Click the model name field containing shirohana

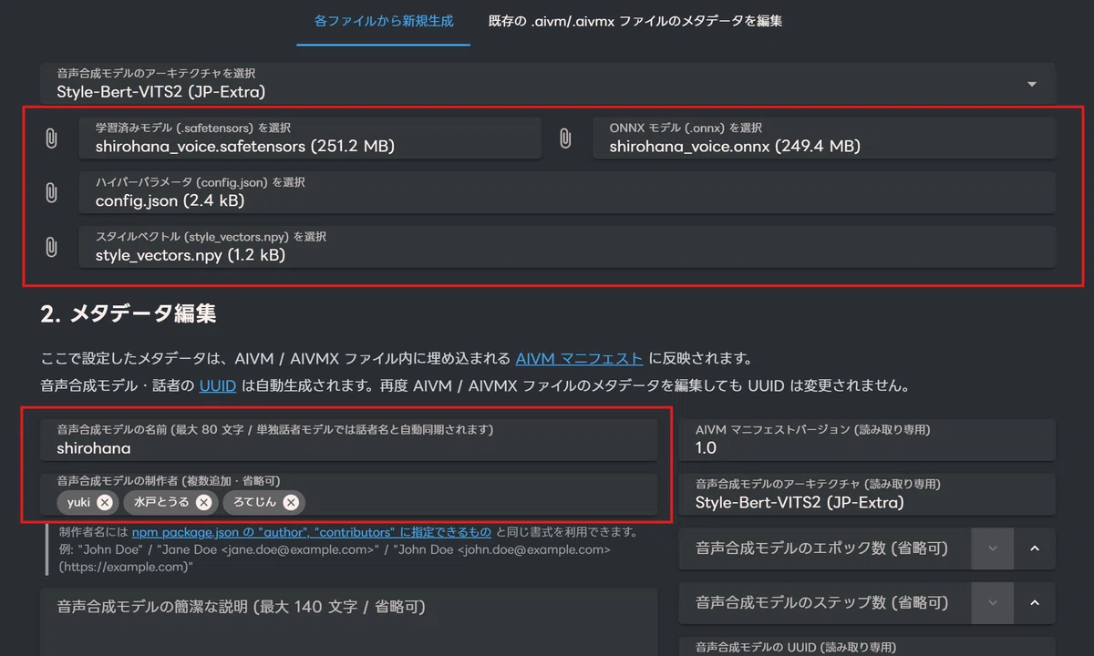(349, 439)
